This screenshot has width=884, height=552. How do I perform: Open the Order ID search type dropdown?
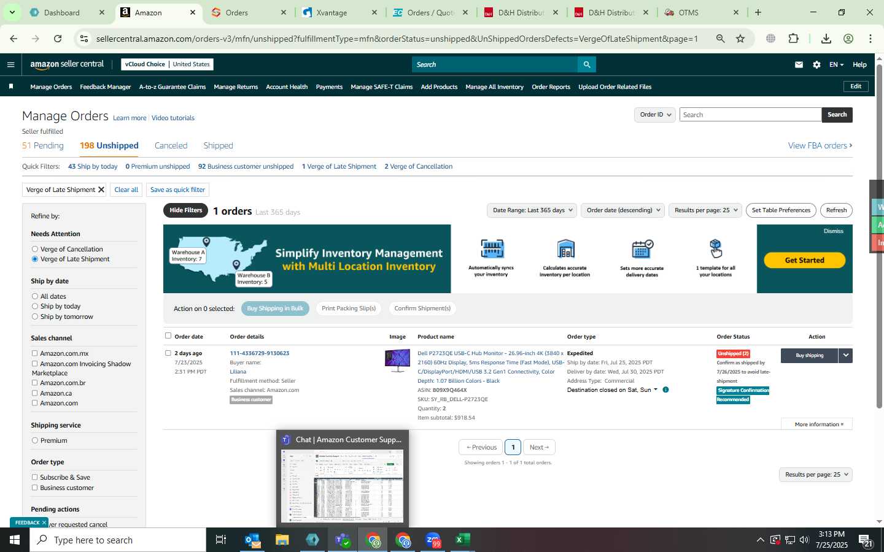pos(655,115)
